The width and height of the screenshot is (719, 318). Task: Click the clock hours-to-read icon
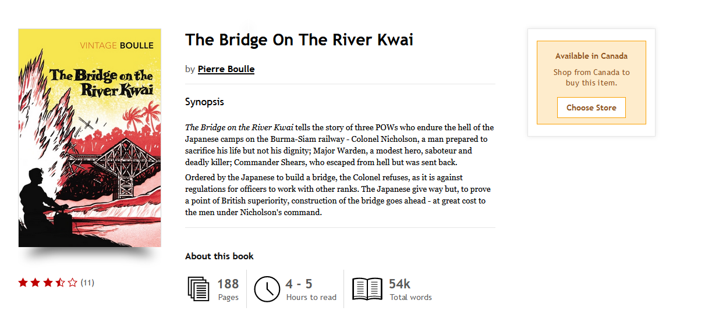(x=267, y=289)
